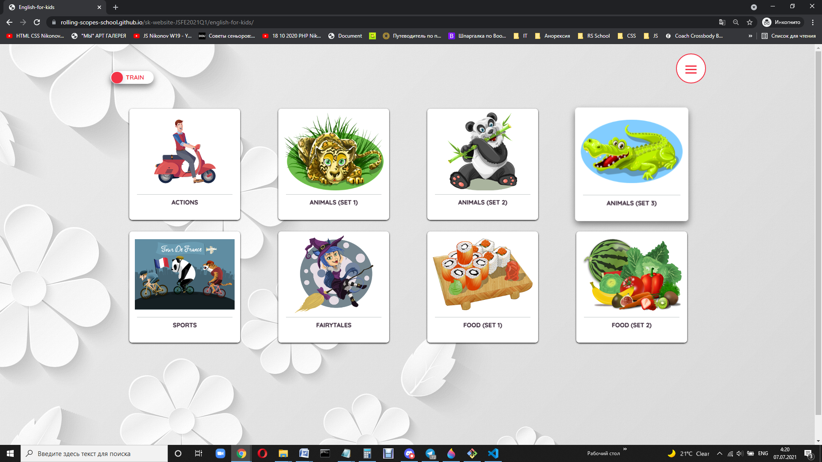Viewport: 822px width, 462px height.
Task: Expand hidden bookmarks with the chevron
Action: [x=751, y=36]
